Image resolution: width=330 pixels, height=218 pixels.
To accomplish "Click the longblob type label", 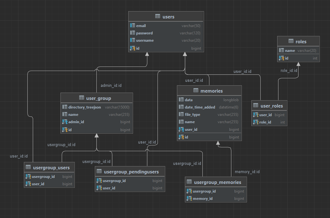I will (231, 100).
